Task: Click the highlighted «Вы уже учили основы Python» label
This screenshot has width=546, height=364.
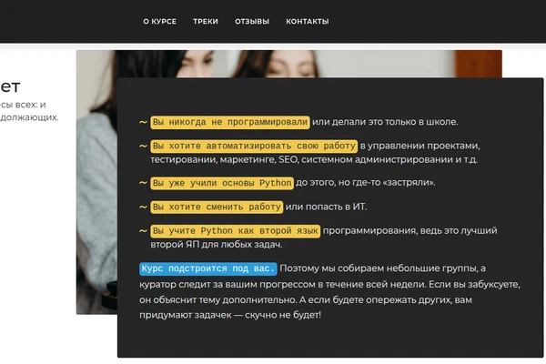Action: (x=222, y=183)
